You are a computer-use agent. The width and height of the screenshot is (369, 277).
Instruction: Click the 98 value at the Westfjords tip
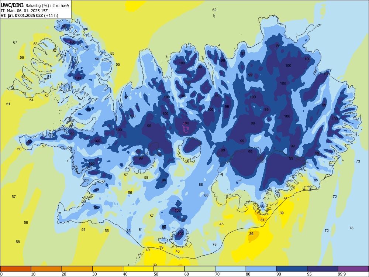pos(64,26)
